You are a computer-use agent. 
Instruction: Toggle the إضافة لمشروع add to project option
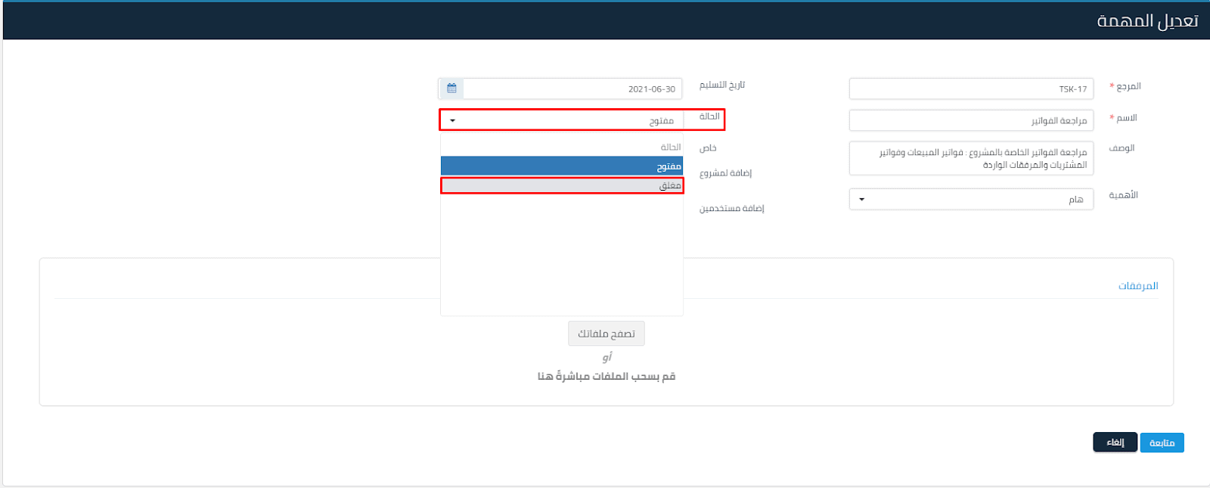coord(725,173)
